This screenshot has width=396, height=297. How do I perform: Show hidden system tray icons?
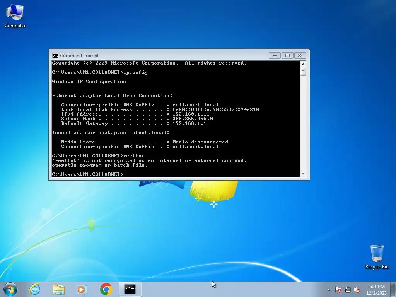[329, 290]
